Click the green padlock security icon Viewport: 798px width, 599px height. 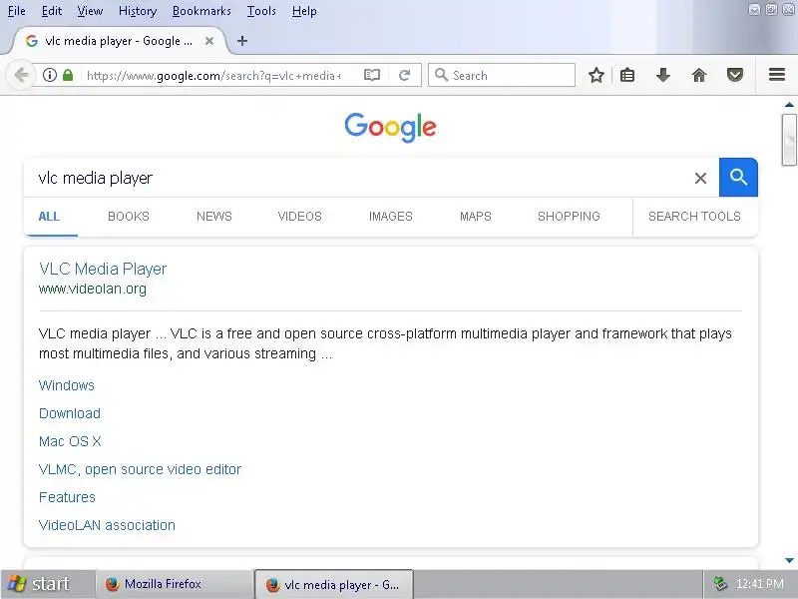pyautogui.click(x=68, y=76)
